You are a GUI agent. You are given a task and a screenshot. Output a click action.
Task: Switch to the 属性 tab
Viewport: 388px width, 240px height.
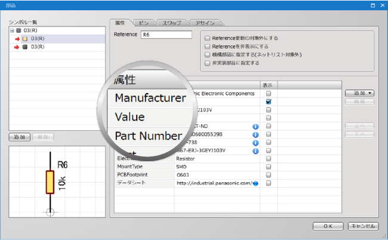pos(120,23)
